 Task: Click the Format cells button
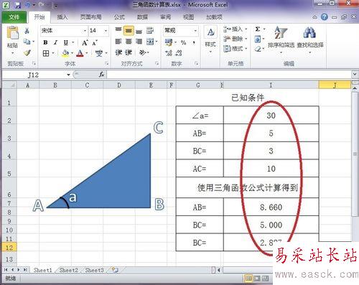tap(234, 49)
